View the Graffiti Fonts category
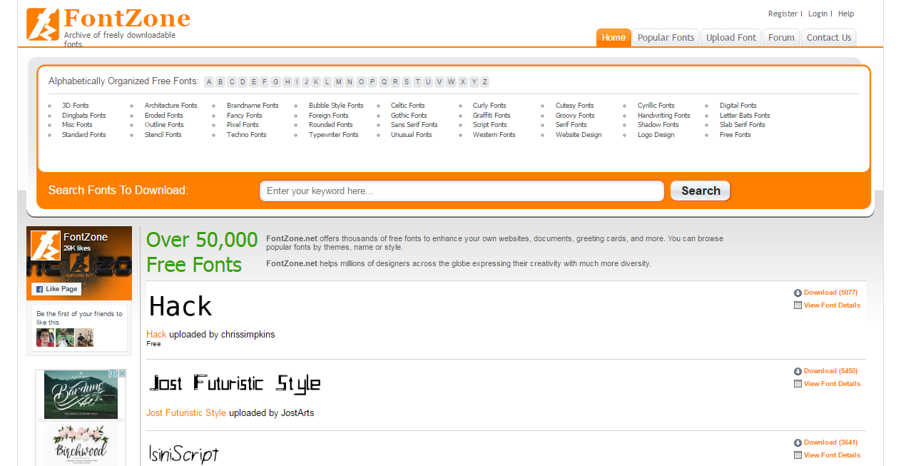The height and width of the screenshot is (466, 901). point(492,116)
